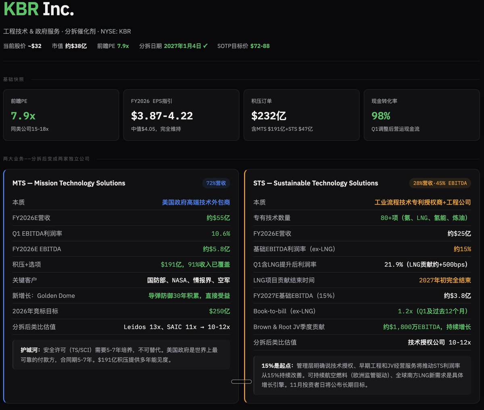Viewport: 484px width, 410px height.
Task: Click the MTS — Mission Technology Solutions heading
Action: 69,183
